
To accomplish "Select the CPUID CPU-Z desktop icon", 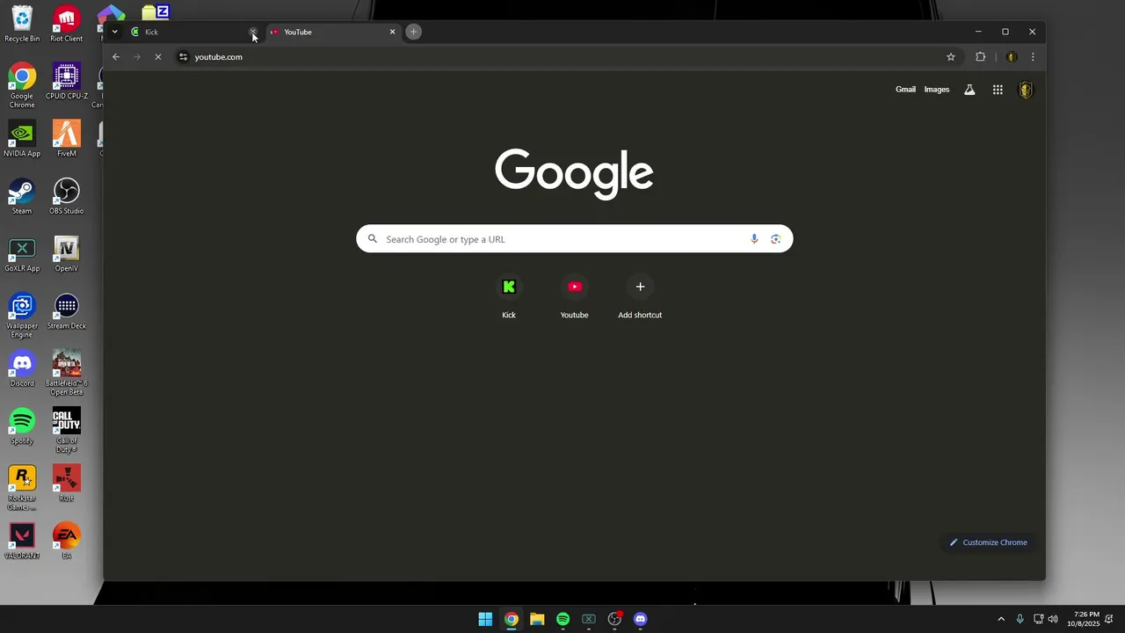I will (x=67, y=82).
